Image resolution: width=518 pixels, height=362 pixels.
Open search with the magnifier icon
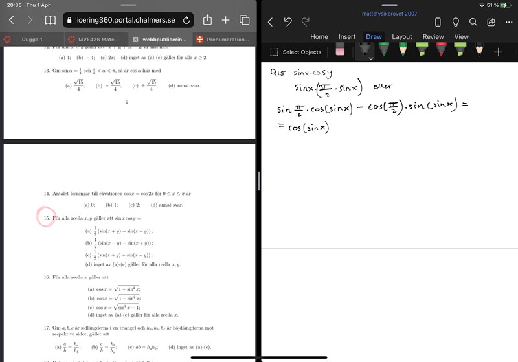pos(473,22)
